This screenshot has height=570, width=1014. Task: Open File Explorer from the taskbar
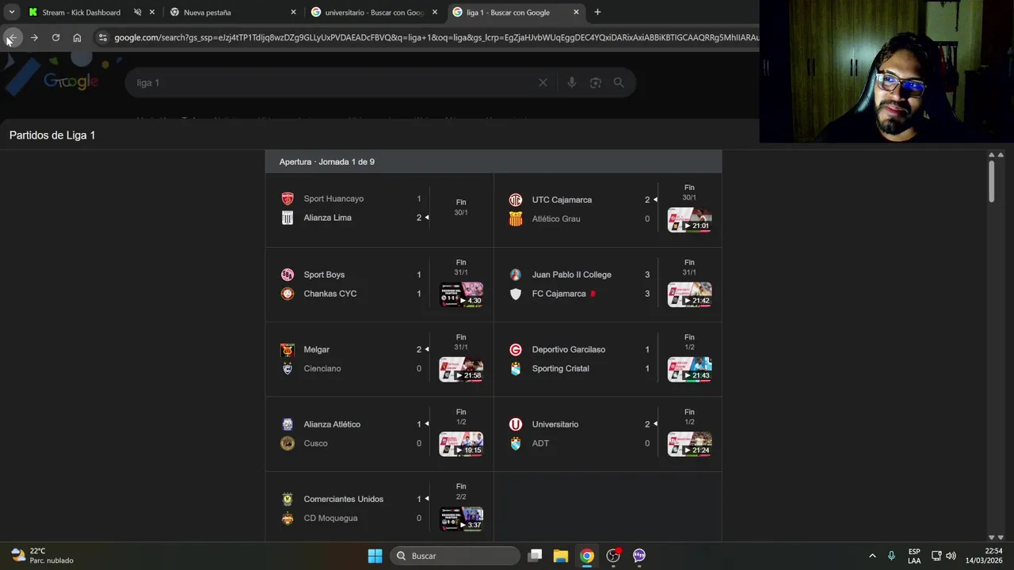560,556
